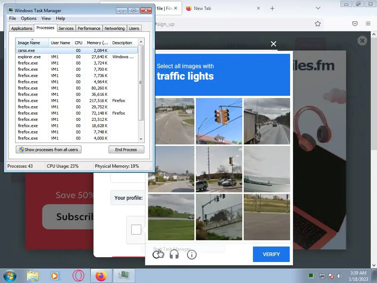Click process list scrollbar down arrow
Viewport: 377px width, 283px height.
pos(141,139)
